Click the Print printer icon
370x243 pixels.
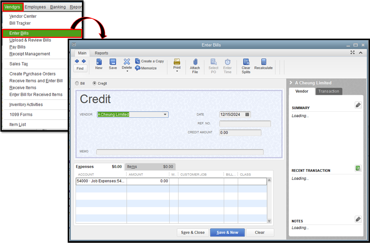tap(177, 62)
